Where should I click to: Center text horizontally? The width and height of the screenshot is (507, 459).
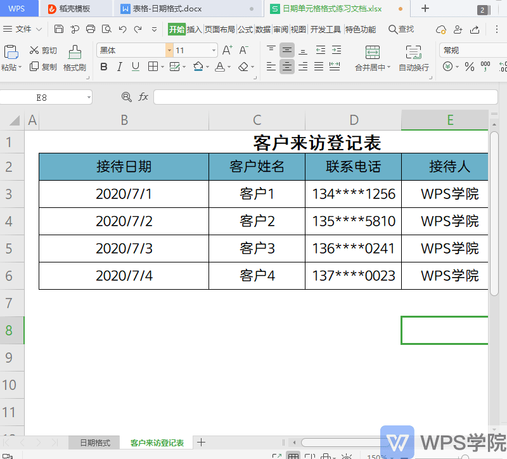pyautogui.click(x=287, y=67)
